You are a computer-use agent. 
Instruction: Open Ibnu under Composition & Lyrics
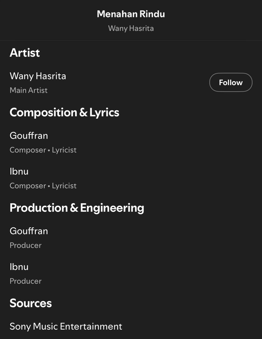click(x=19, y=171)
